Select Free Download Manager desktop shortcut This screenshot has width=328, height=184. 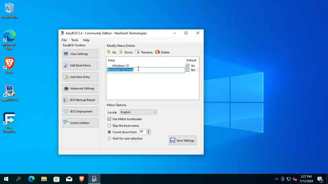pos(9,122)
